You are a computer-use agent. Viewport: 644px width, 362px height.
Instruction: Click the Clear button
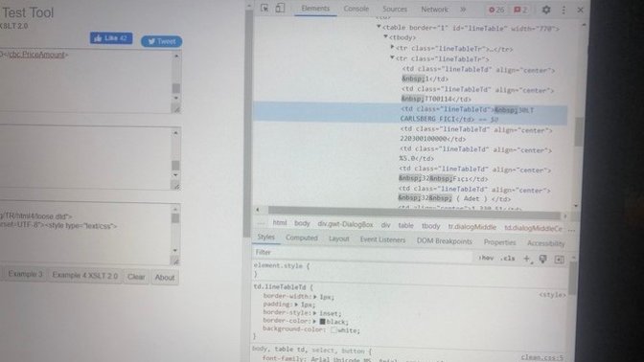(136, 277)
